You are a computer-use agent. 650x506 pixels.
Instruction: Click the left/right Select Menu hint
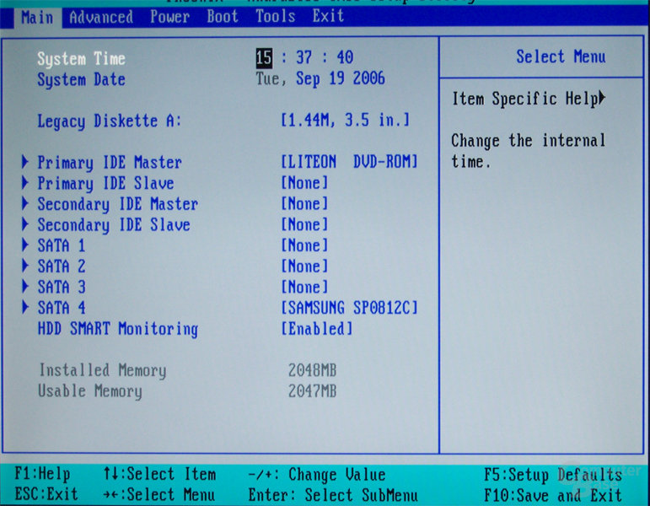pyautogui.click(x=159, y=494)
